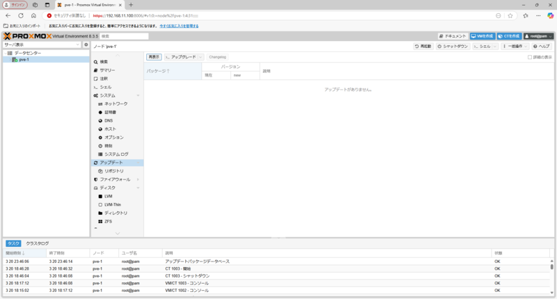Click the ディスク drive icon
The width and height of the screenshot is (557, 299).
click(95, 188)
